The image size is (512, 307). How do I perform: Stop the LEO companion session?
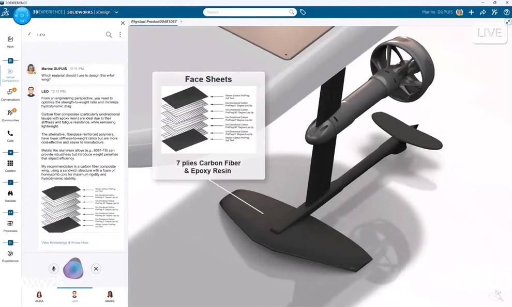click(96, 268)
